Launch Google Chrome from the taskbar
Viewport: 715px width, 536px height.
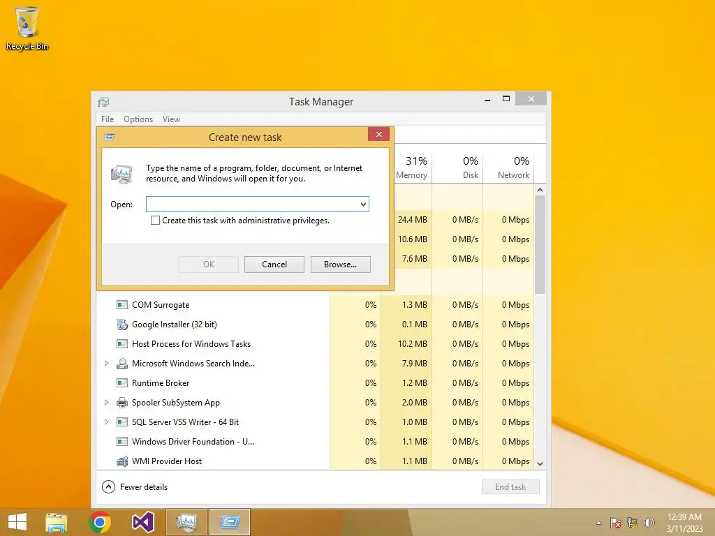[x=100, y=522]
